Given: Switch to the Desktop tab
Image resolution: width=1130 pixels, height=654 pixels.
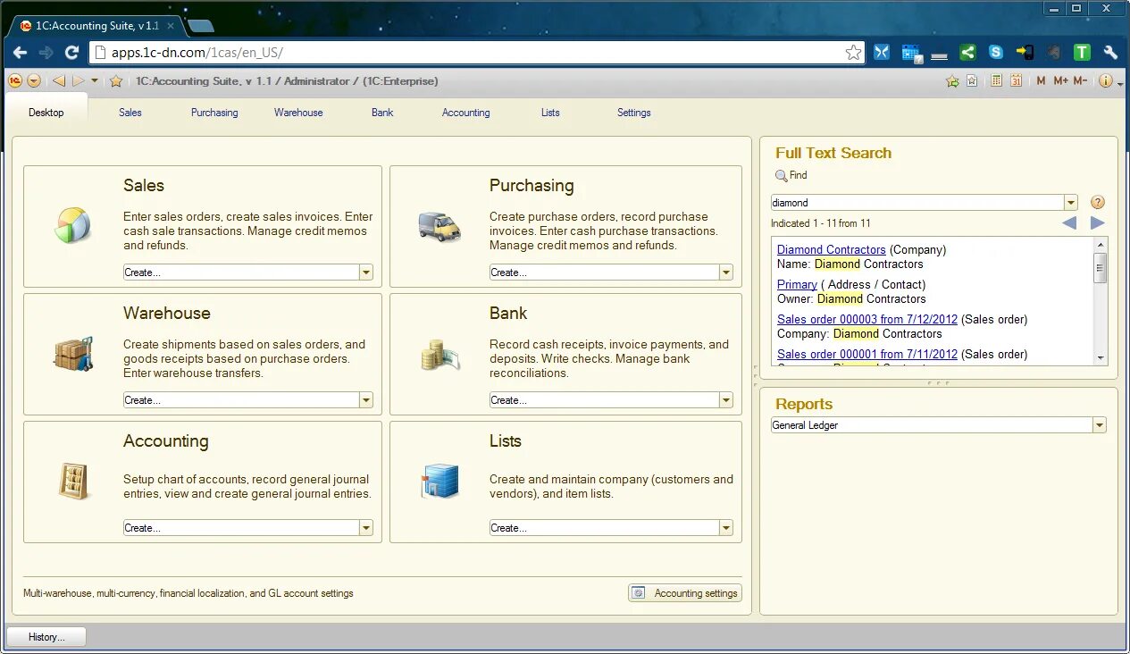Looking at the screenshot, I should [x=46, y=113].
